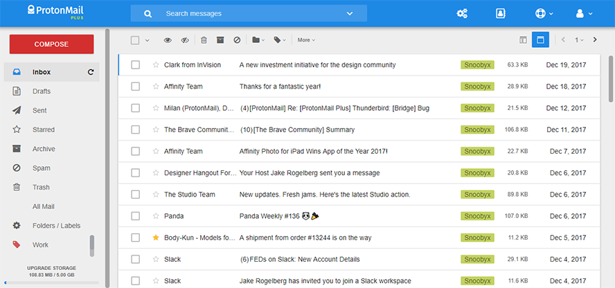The image size is (615, 288).
Task: Refresh the Inbox with the reload icon
Action: 91,72
